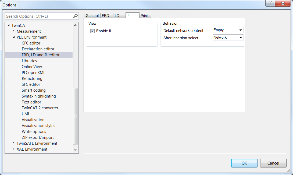Select Write options in the tree
This screenshot has width=293, height=175.
34,132
